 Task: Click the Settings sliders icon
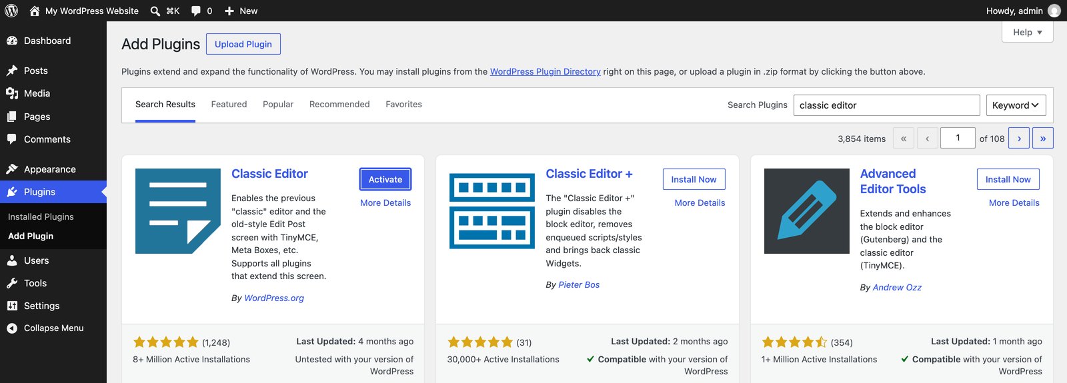12,306
